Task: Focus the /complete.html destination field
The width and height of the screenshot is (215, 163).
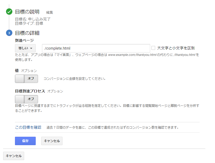Action: pos(96,48)
